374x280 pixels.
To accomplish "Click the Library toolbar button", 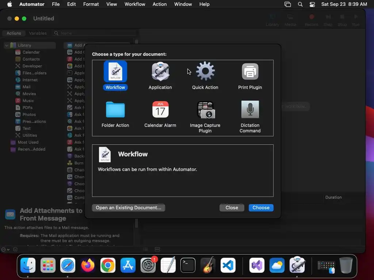I will [272, 20].
